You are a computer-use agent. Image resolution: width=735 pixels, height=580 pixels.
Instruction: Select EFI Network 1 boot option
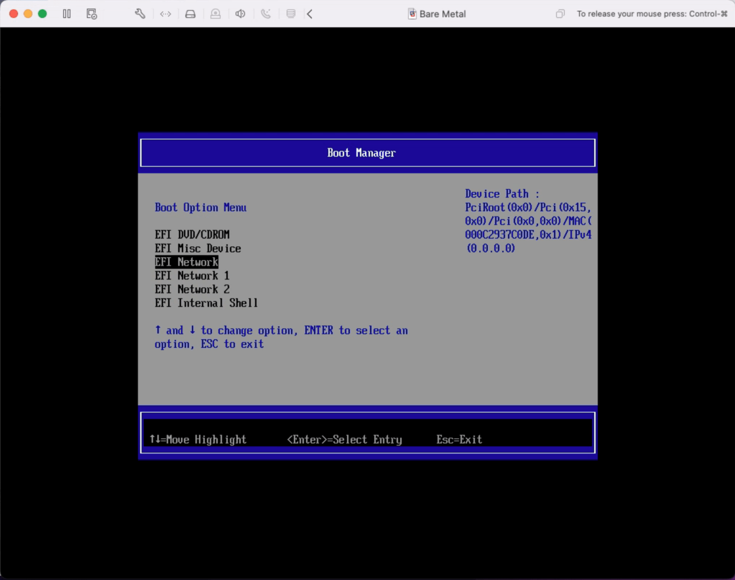pyautogui.click(x=192, y=276)
